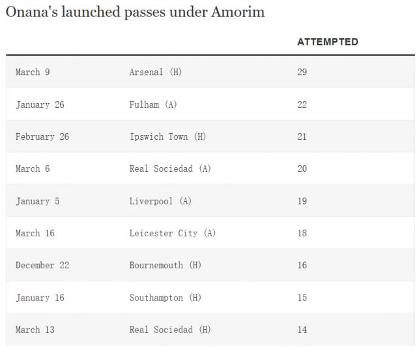Click the Southampton (H) opponent cell
The width and height of the screenshot is (417, 348).
(x=165, y=298)
